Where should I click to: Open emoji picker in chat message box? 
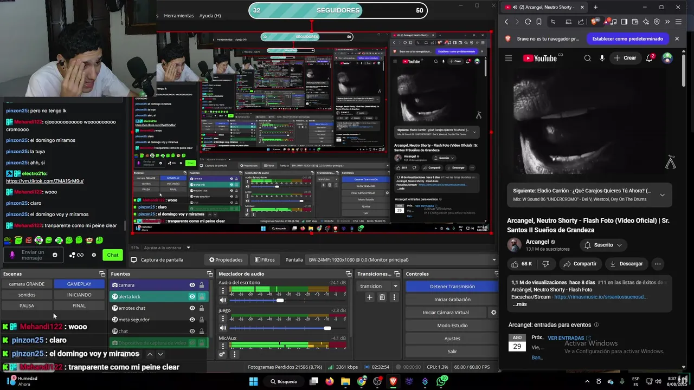point(55,255)
